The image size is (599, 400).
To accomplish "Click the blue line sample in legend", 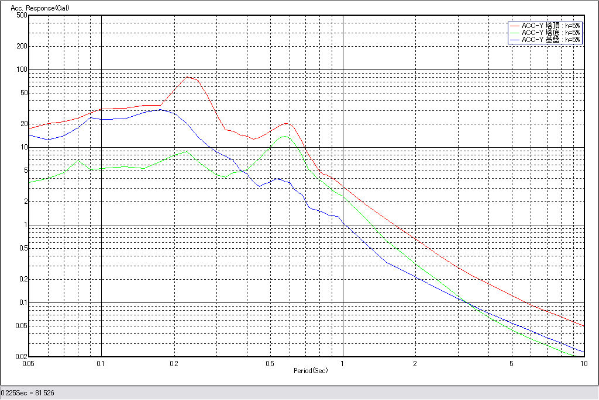I will point(515,40).
